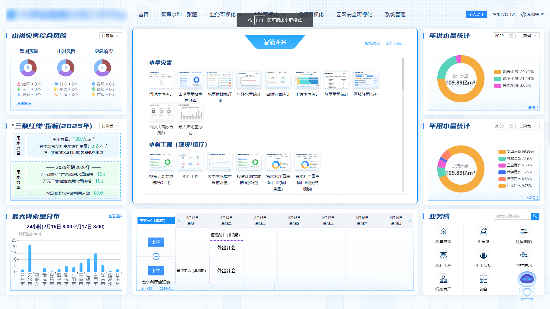550x309 pixels.
Task: Click 农田灌溉 legend swatch
Action: click(x=502, y=152)
